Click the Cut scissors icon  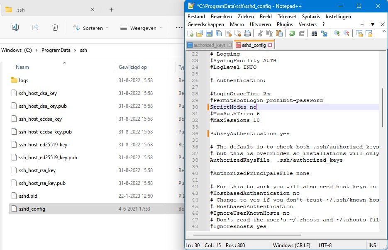260,33
